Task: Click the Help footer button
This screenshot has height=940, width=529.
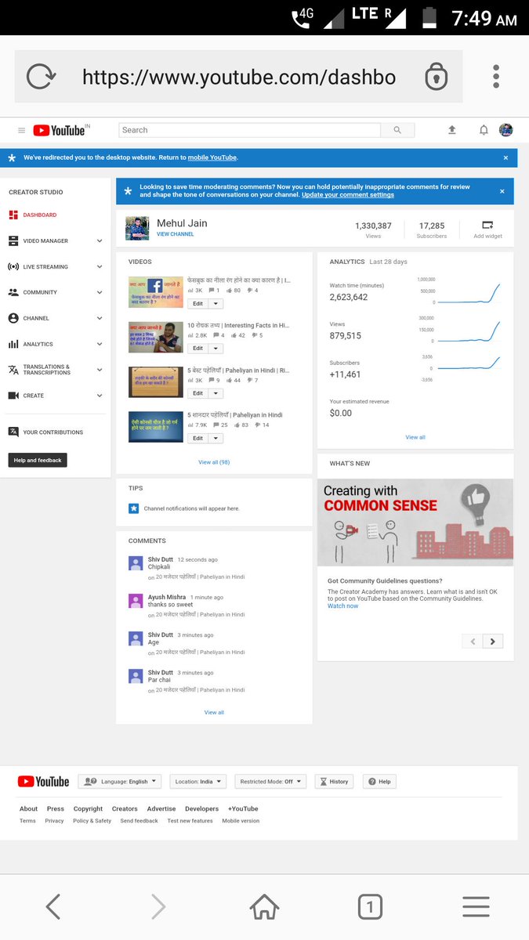Action: coord(379,781)
